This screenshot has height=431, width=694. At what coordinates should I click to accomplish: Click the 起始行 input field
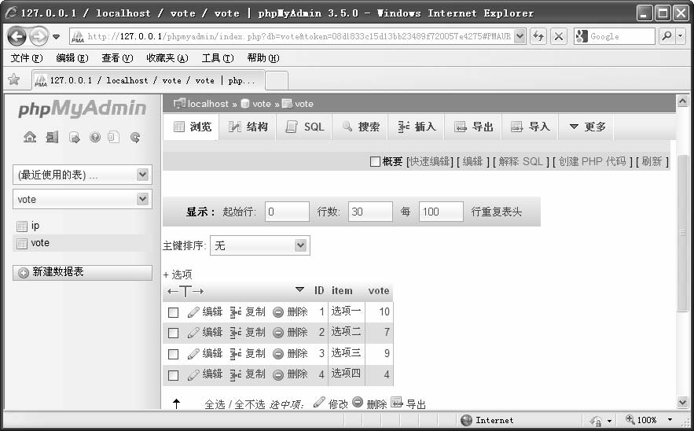(x=287, y=212)
